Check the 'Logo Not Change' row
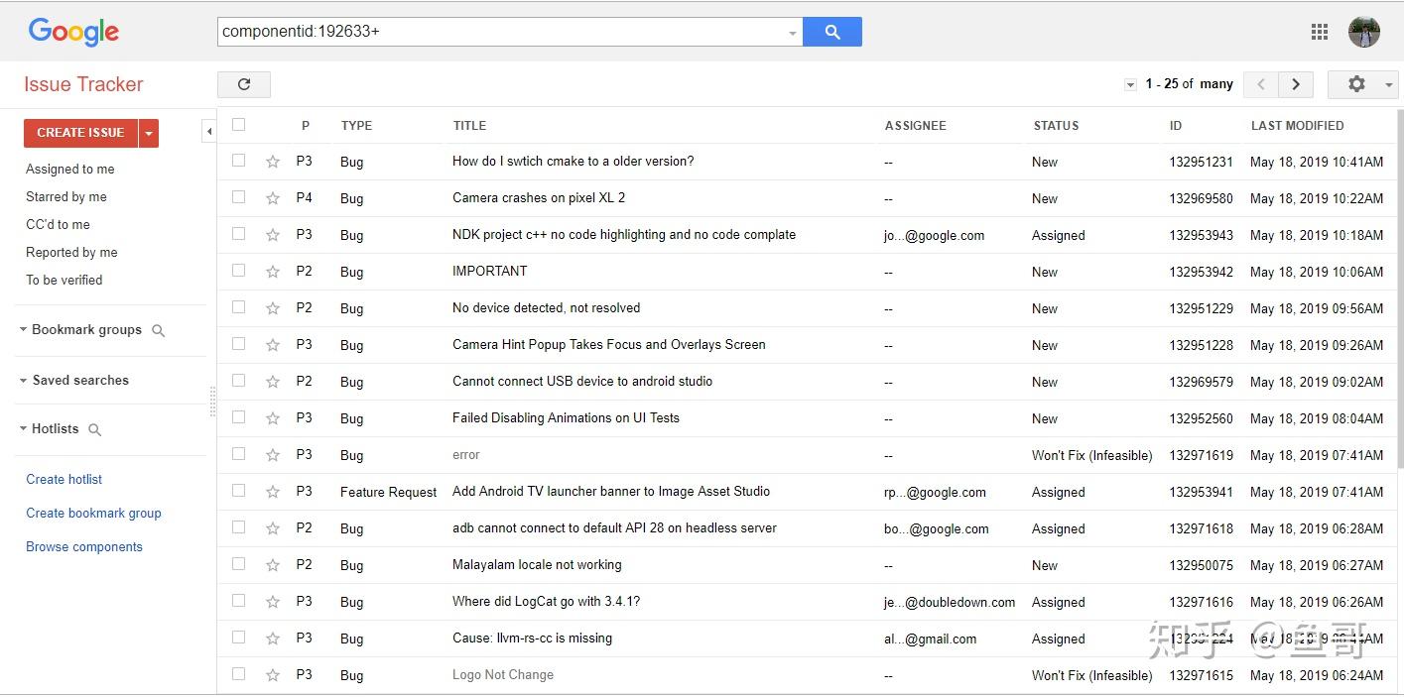 tap(238, 673)
